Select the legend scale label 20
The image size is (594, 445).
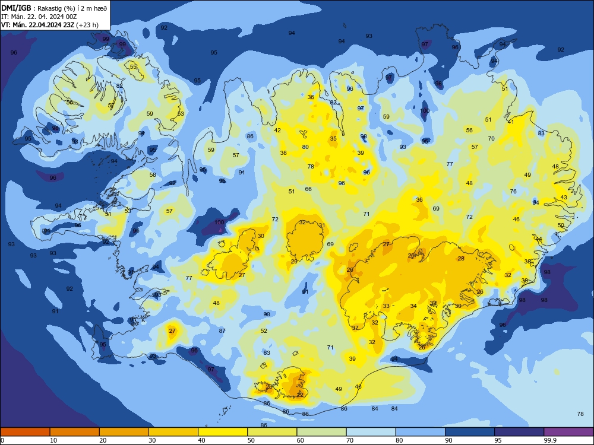pyautogui.click(x=103, y=440)
